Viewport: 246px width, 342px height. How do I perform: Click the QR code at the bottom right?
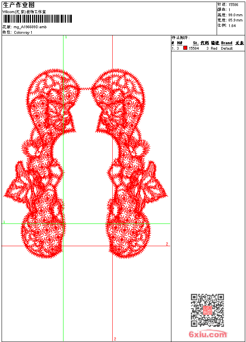click(208, 310)
